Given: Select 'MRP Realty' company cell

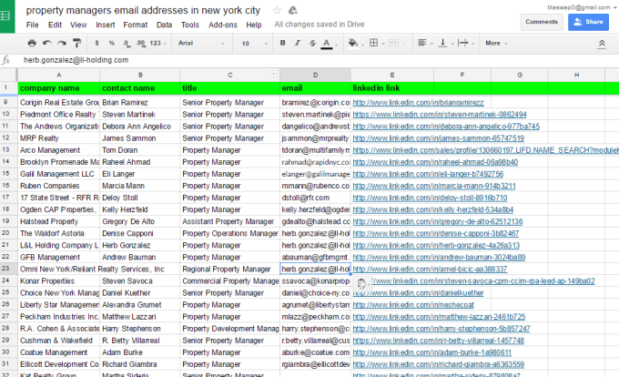Looking at the screenshot, I should click(59, 138).
